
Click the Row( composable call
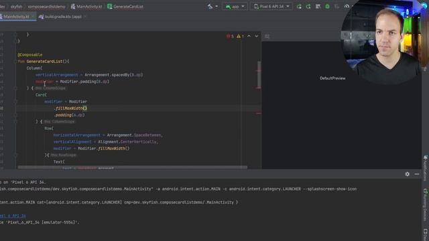coord(49,129)
